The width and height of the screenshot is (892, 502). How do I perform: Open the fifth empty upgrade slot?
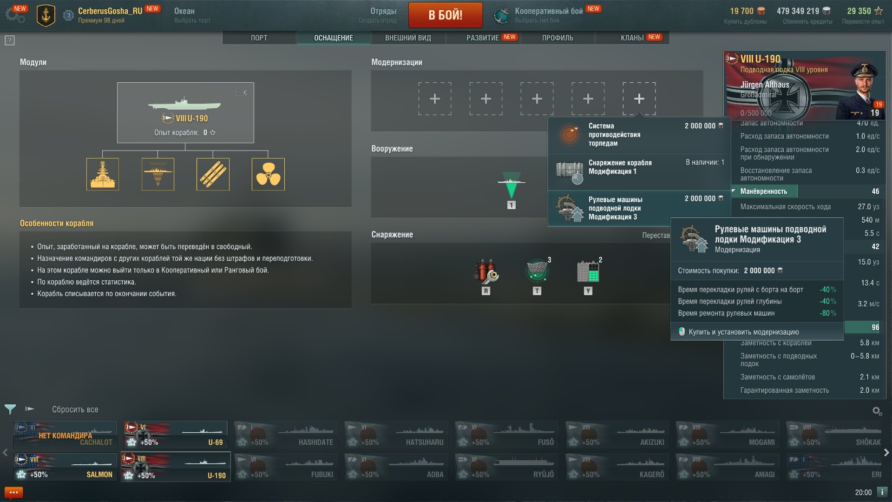(x=639, y=99)
